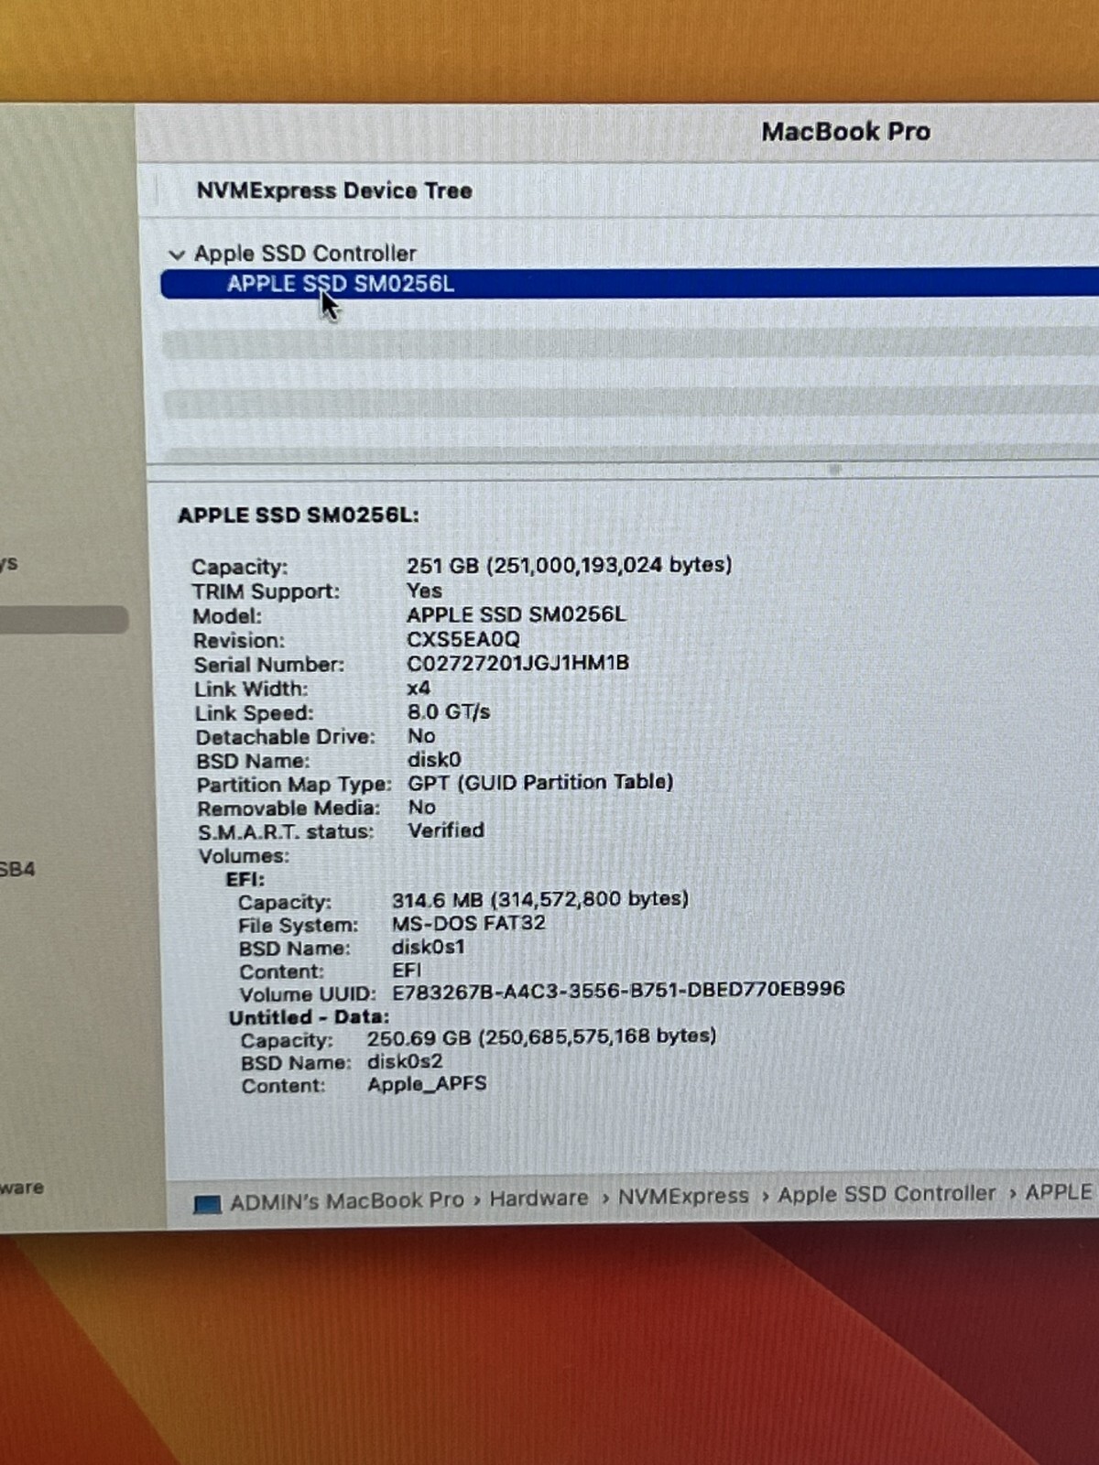This screenshot has width=1099, height=1465.
Task: Click the APPLE SSD SM0256L: details heading
Action: [299, 515]
